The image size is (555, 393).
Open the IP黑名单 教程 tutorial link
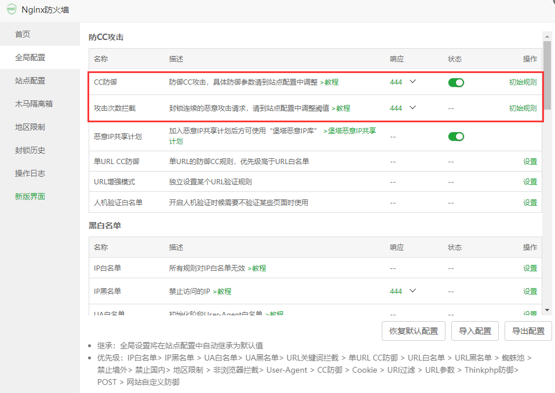pyautogui.click(x=222, y=292)
